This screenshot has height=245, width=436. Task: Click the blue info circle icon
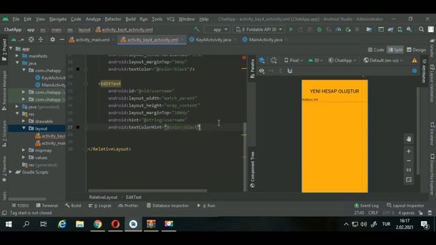pos(414,71)
